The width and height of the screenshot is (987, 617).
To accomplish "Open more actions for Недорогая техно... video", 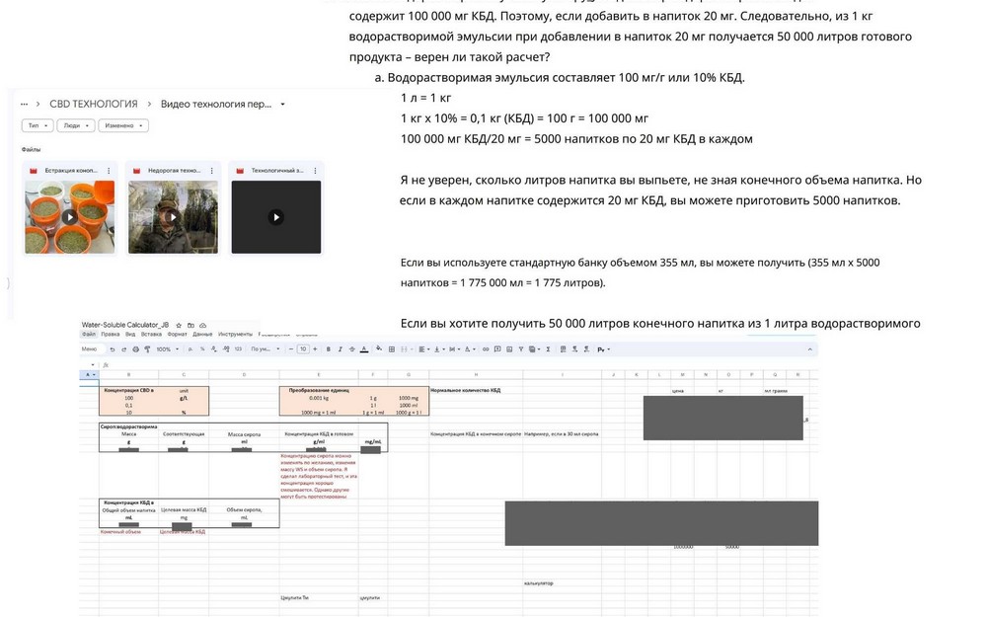I will pos(211,171).
